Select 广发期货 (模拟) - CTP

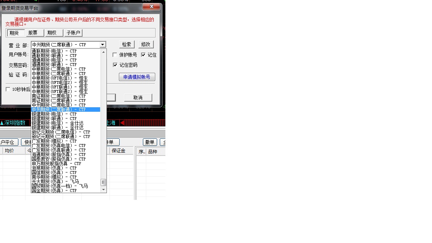pos(66,141)
